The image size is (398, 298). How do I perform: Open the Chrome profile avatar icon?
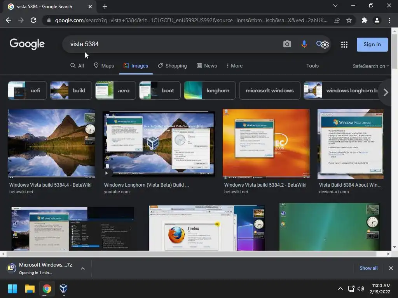(x=377, y=20)
